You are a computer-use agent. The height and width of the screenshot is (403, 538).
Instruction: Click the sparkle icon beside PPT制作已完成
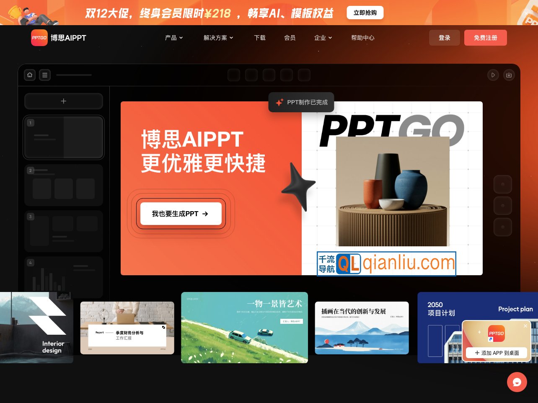pos(279,102)
